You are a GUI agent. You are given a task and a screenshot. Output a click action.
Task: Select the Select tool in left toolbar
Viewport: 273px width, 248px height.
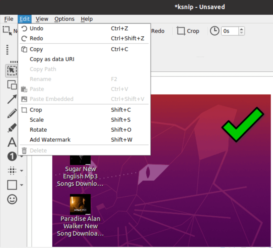[12, 71]
